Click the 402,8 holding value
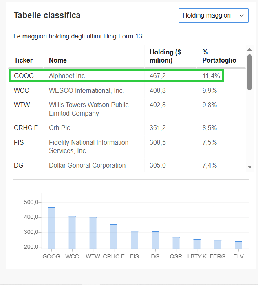Screen dimensions: 258x285 tap(158, 105)
